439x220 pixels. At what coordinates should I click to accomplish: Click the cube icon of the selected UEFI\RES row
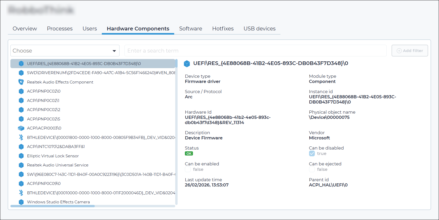coord(21,63)
